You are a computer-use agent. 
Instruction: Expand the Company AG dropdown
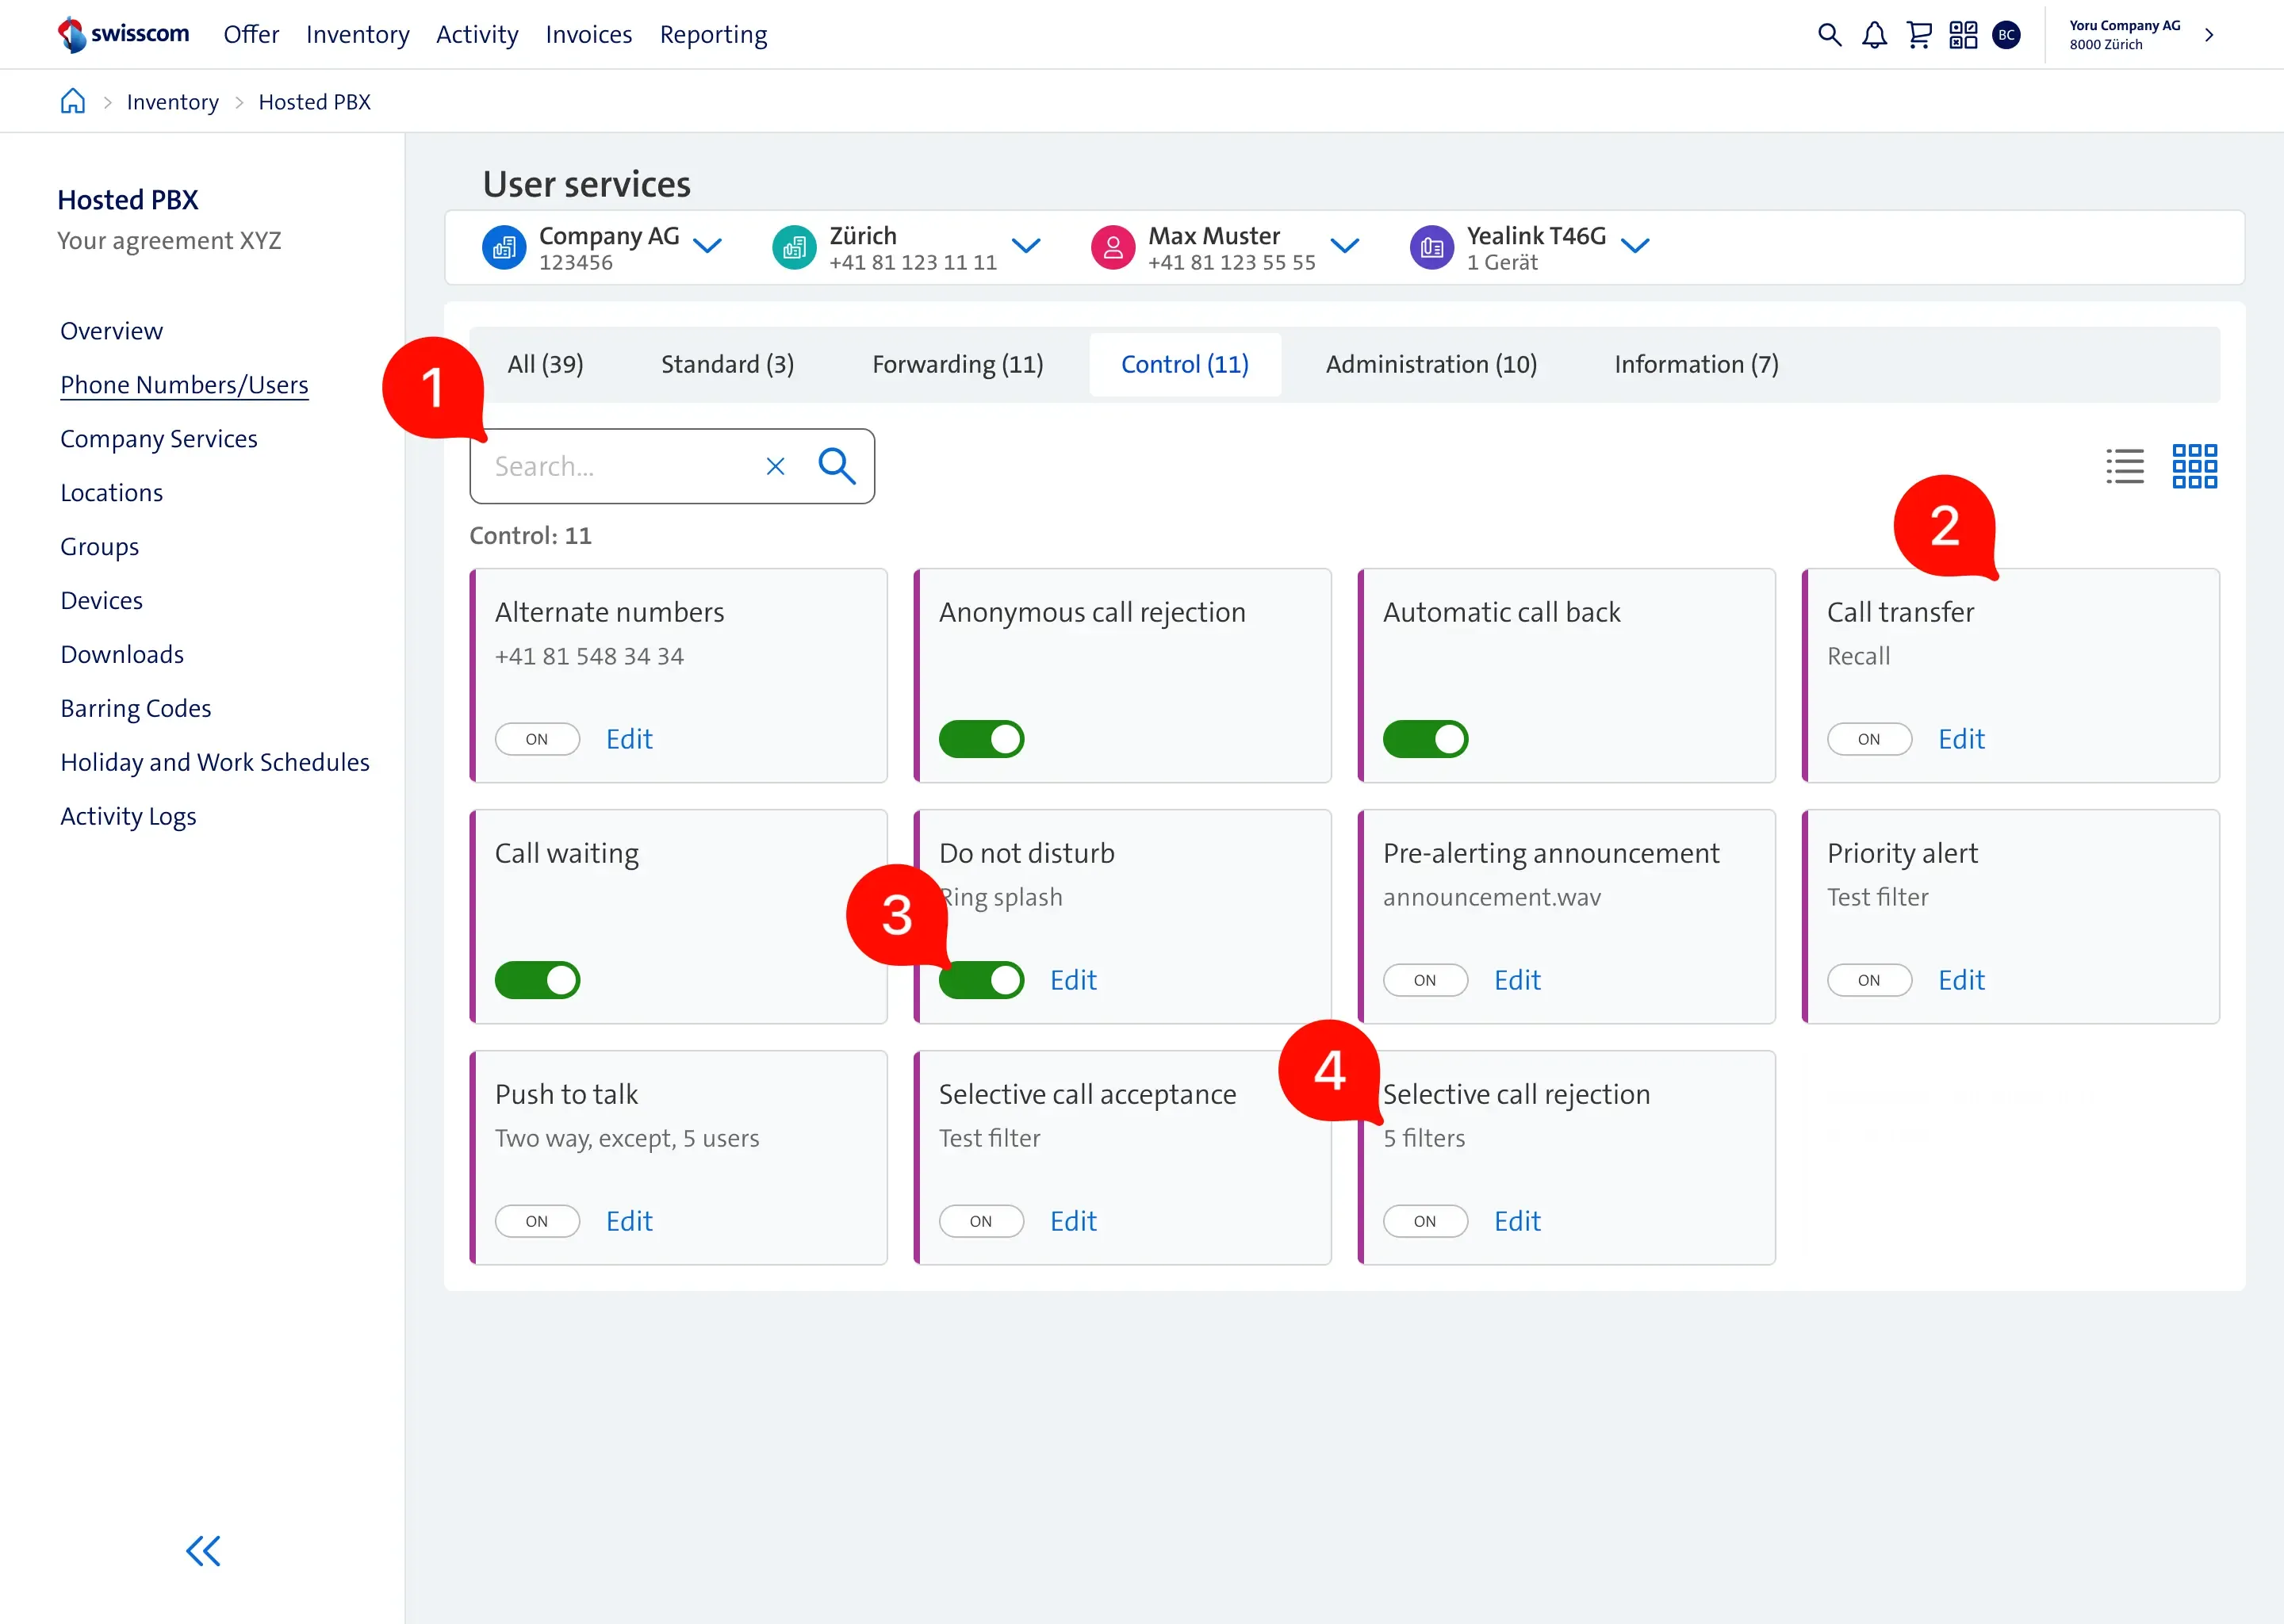710,247
